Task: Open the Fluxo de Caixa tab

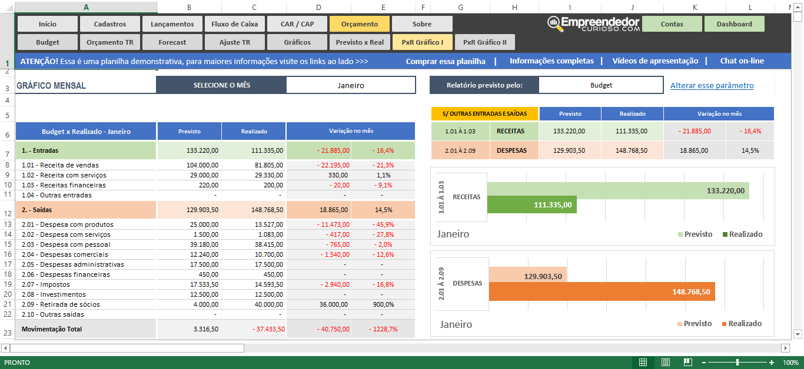Action: pos(234,24)
